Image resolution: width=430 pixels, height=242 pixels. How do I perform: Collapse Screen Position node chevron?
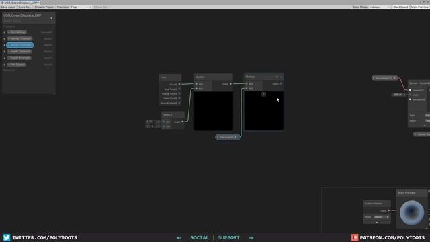(x=377, y=223)
